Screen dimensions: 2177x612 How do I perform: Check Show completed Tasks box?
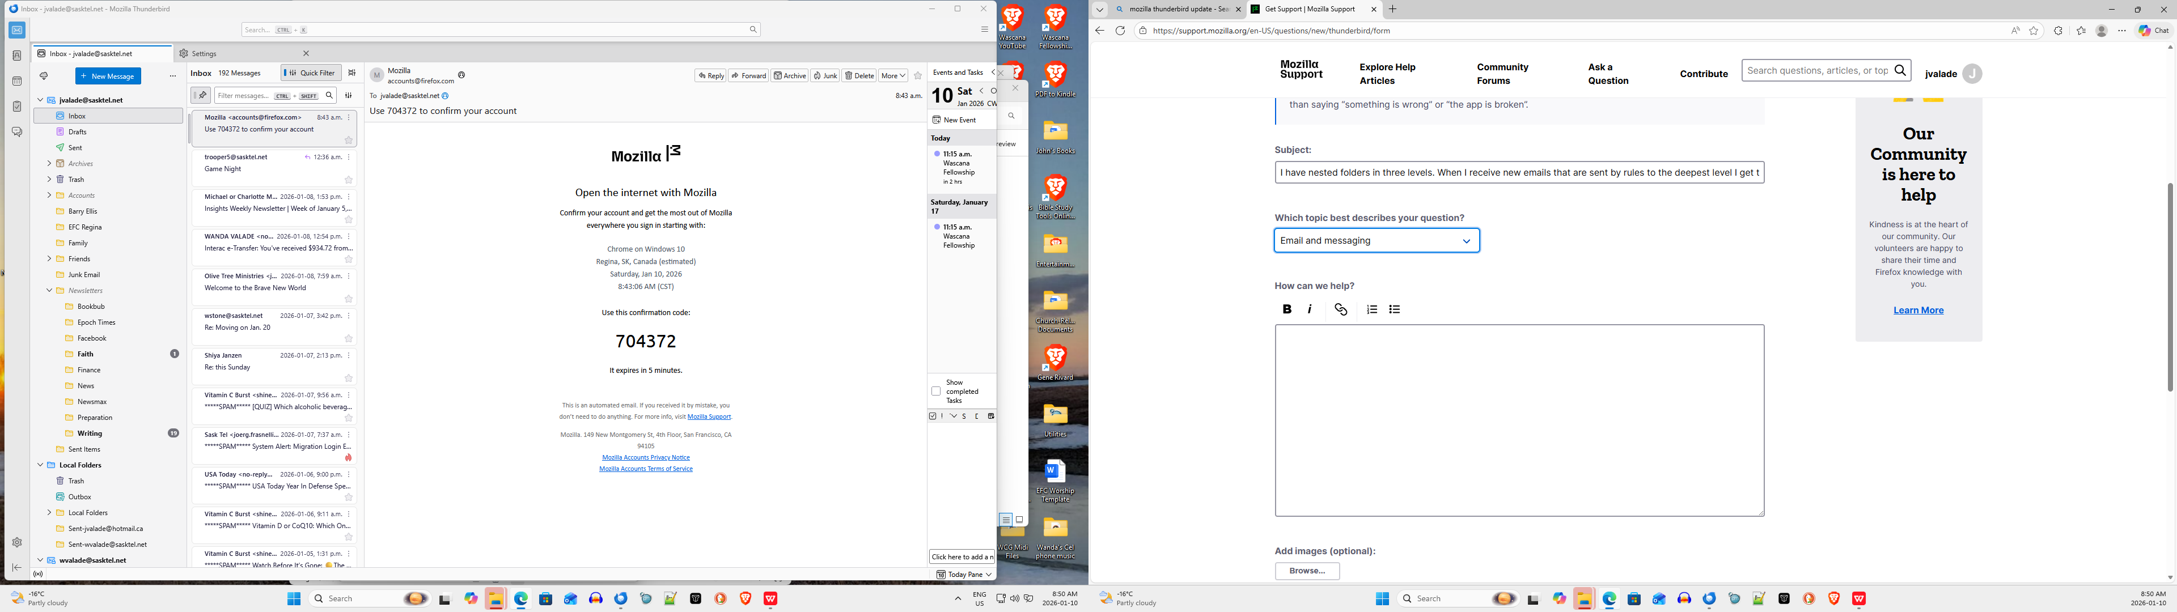[x=935, y=392]
